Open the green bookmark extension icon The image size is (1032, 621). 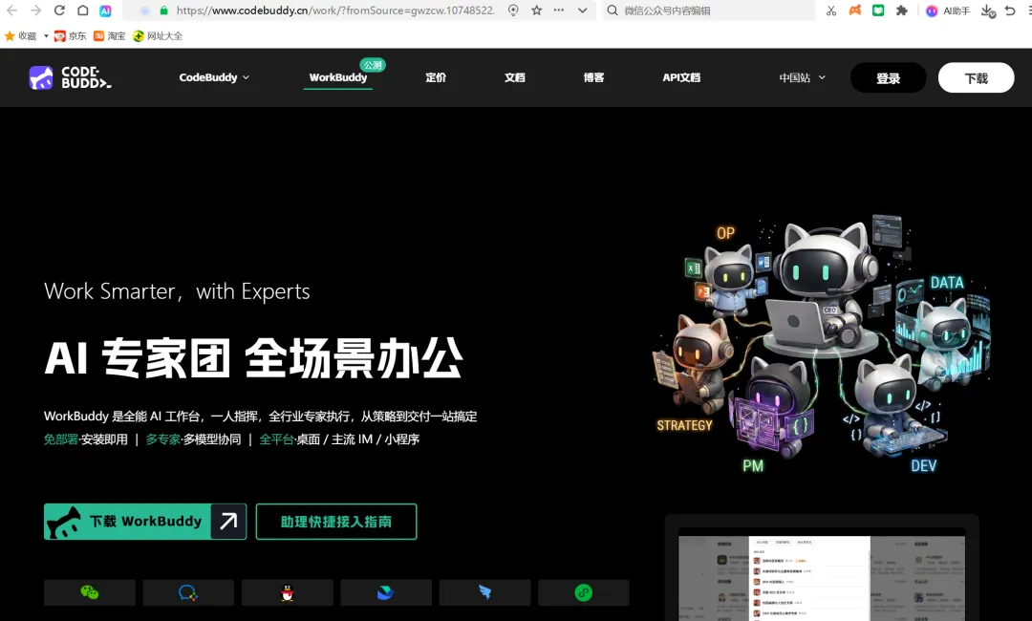click(x=878, y=11)
